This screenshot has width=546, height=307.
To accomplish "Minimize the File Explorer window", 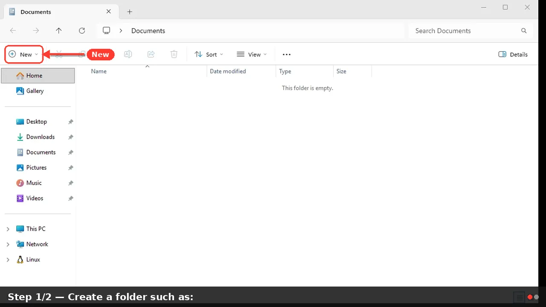I will 483,7.
